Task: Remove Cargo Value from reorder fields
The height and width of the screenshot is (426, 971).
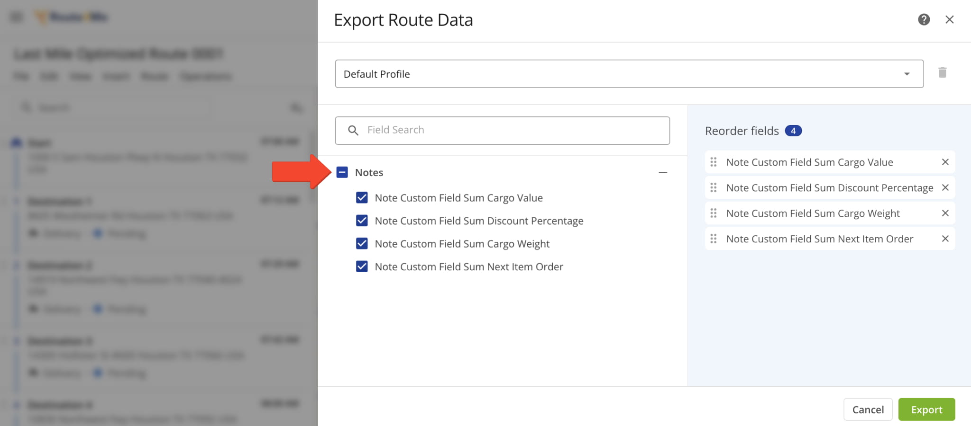Action: point(945,162)
